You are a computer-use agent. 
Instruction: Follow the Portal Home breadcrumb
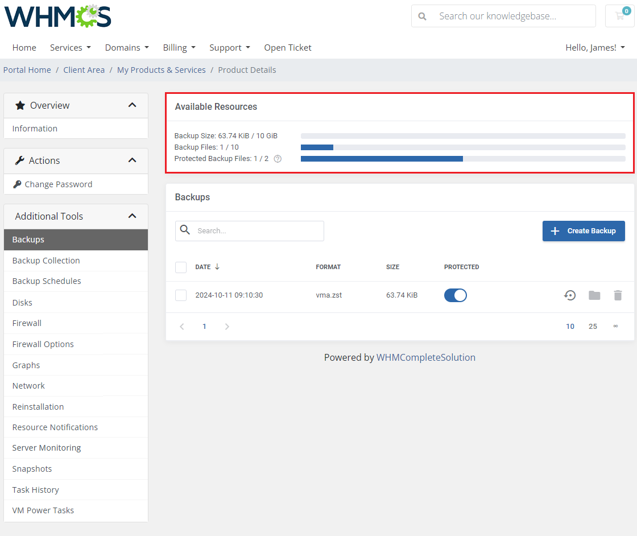27,70
